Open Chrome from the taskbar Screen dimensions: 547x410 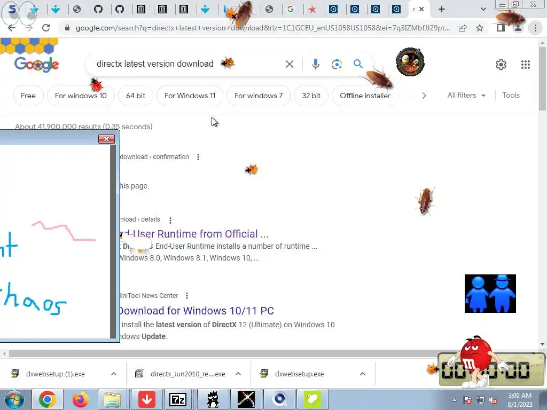[48, 399]
